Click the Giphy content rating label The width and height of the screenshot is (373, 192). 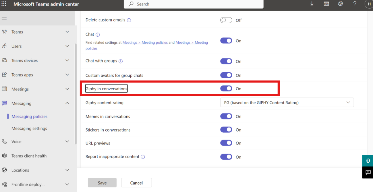coord(105,103)
